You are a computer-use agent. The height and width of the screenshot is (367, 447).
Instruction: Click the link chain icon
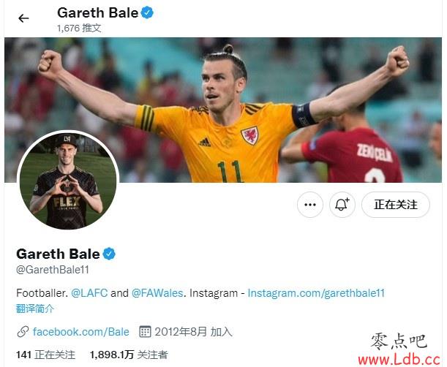(x=23, y=332)
